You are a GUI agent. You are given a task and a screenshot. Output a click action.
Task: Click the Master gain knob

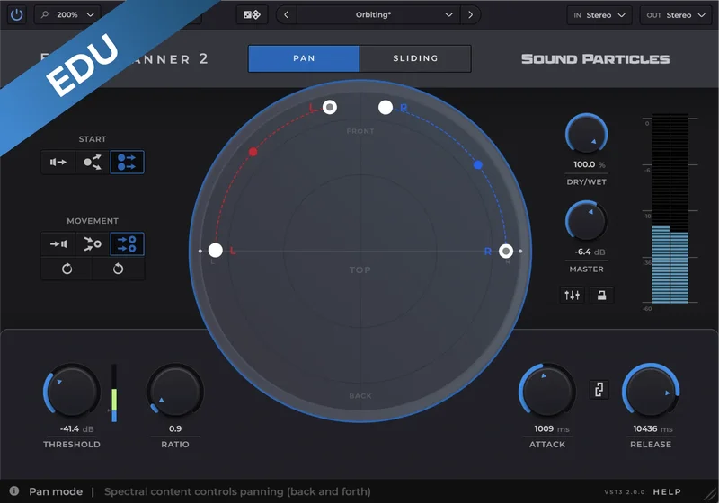click(x=587, y=221)
